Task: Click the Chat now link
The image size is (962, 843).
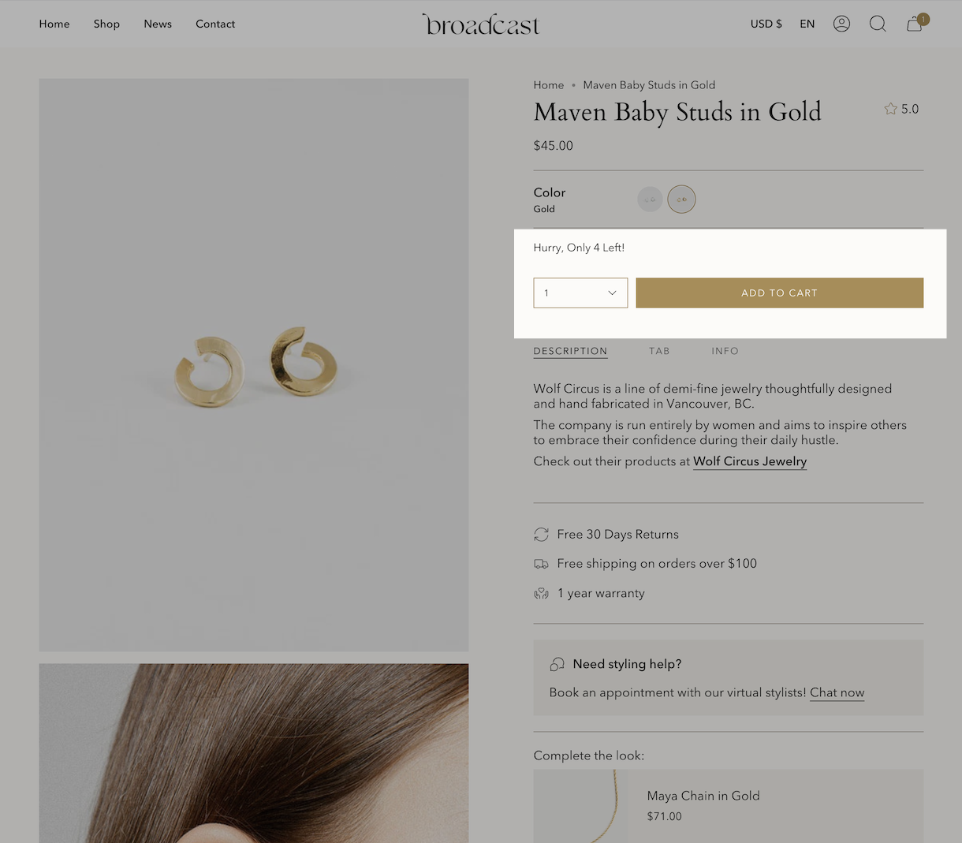Action: click(837, 692)
